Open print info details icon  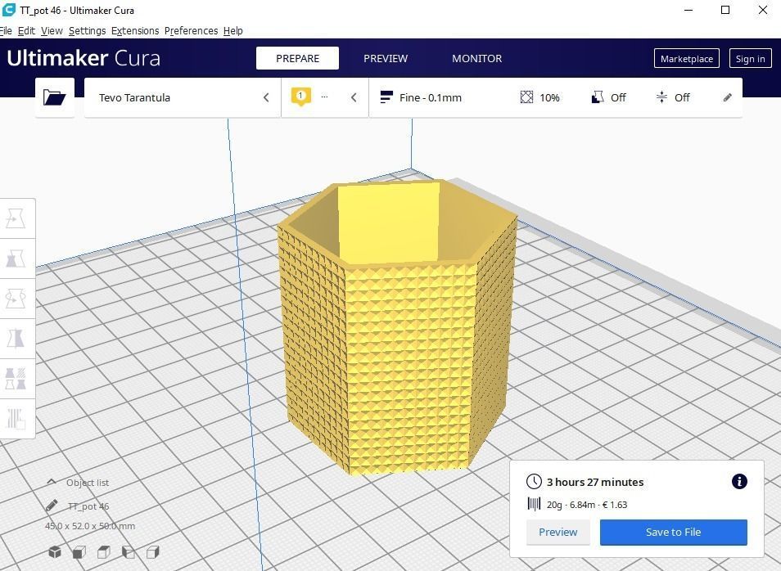coord(739,481)
